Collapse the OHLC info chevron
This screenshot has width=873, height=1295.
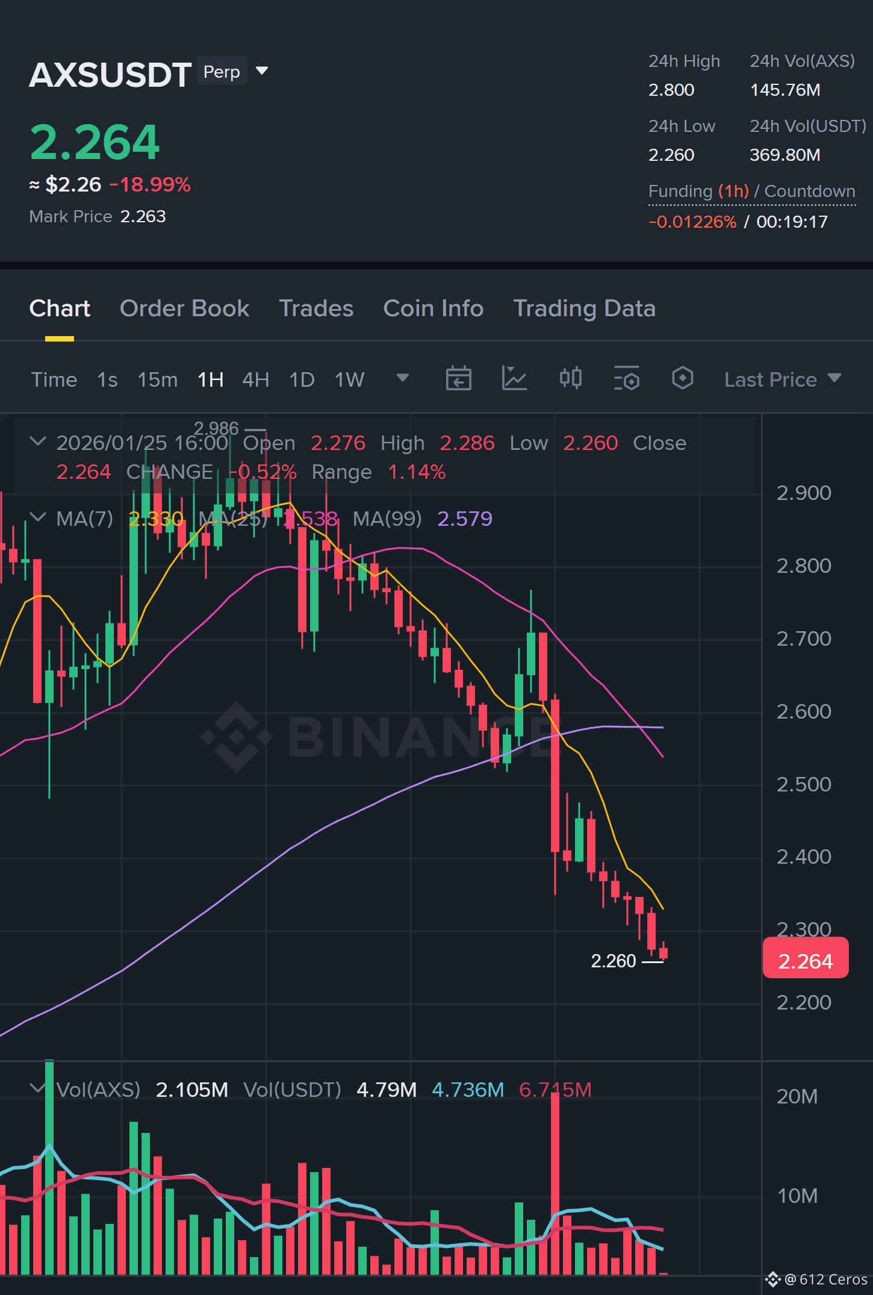click(38, 442)
